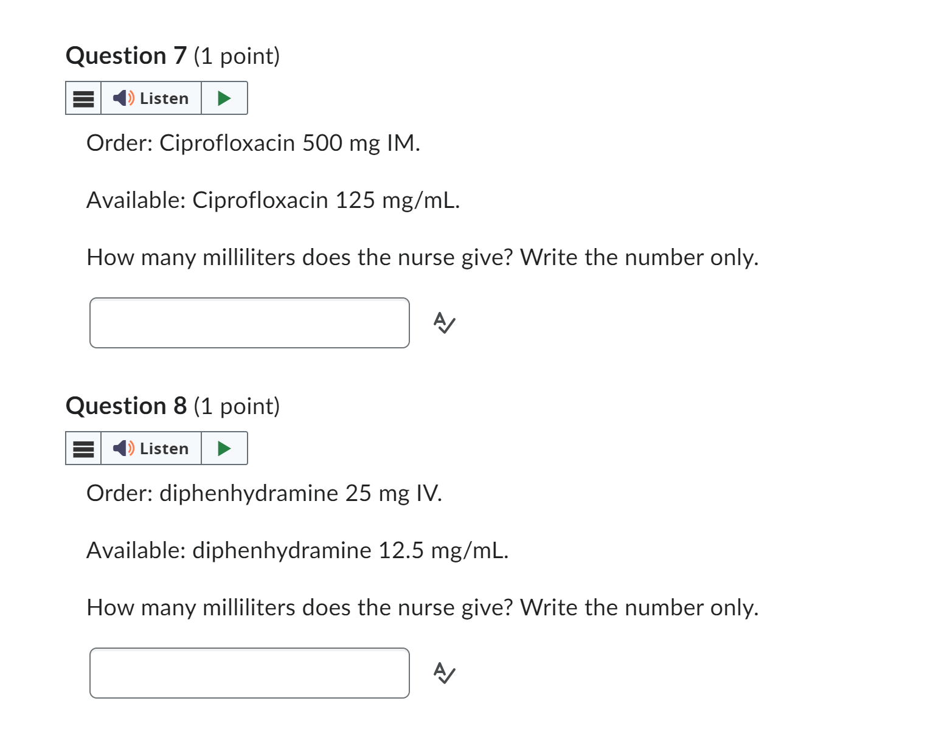Select the green play icon under Question 8

pyautogui.click(x=224, y=448)
